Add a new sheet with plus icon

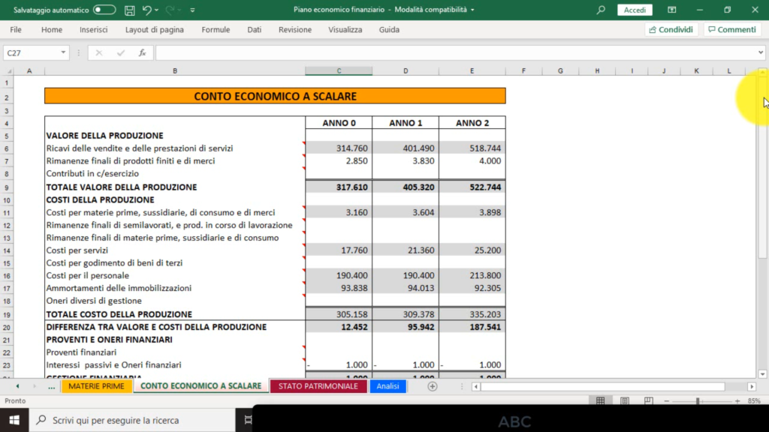click(x=432, y=386)
